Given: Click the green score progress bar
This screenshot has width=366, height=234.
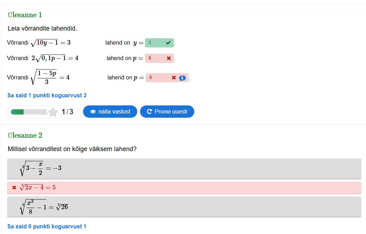Looking at the screenshot, I should pos(29,112).
